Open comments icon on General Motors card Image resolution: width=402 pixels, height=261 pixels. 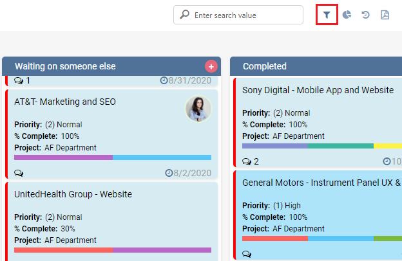click(x=247, y=254)
